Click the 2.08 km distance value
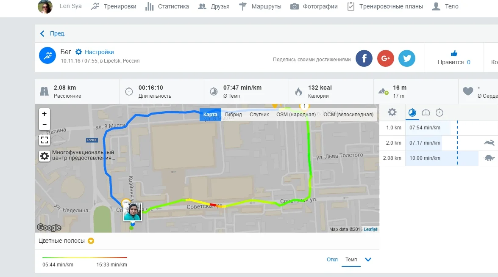This screenshot has height=277, width=498. tap(65, 88)
